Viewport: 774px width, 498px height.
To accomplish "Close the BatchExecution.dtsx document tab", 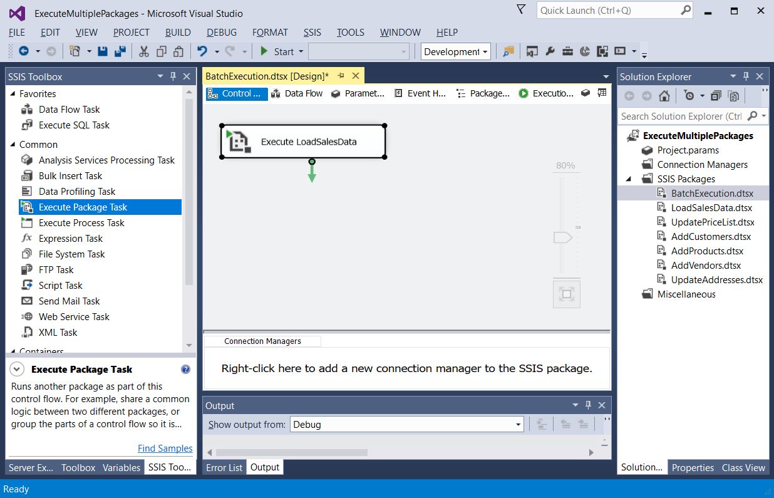I will click(356, 76).
